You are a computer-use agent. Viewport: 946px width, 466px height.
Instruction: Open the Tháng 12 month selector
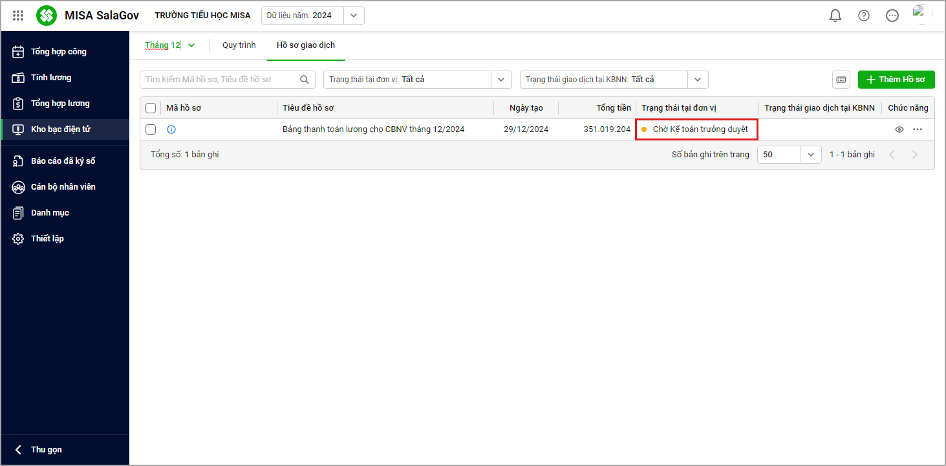(169, 45)
